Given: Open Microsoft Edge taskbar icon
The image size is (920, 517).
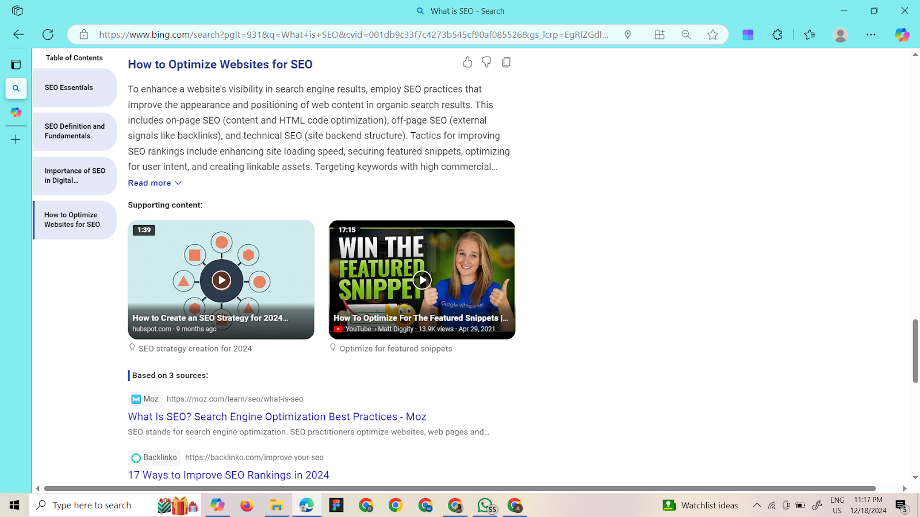Looking at the screenshot, I should pos(306,505).
